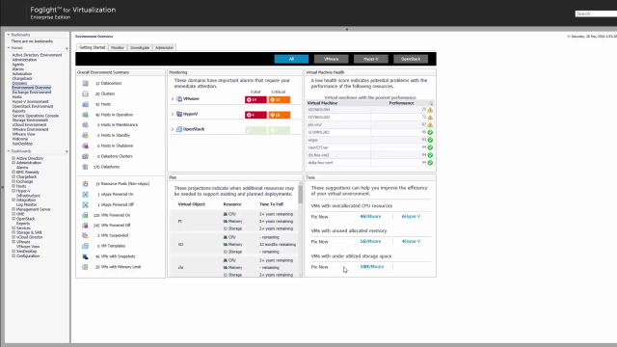Click the VM Templates icon

pos(86,246)
